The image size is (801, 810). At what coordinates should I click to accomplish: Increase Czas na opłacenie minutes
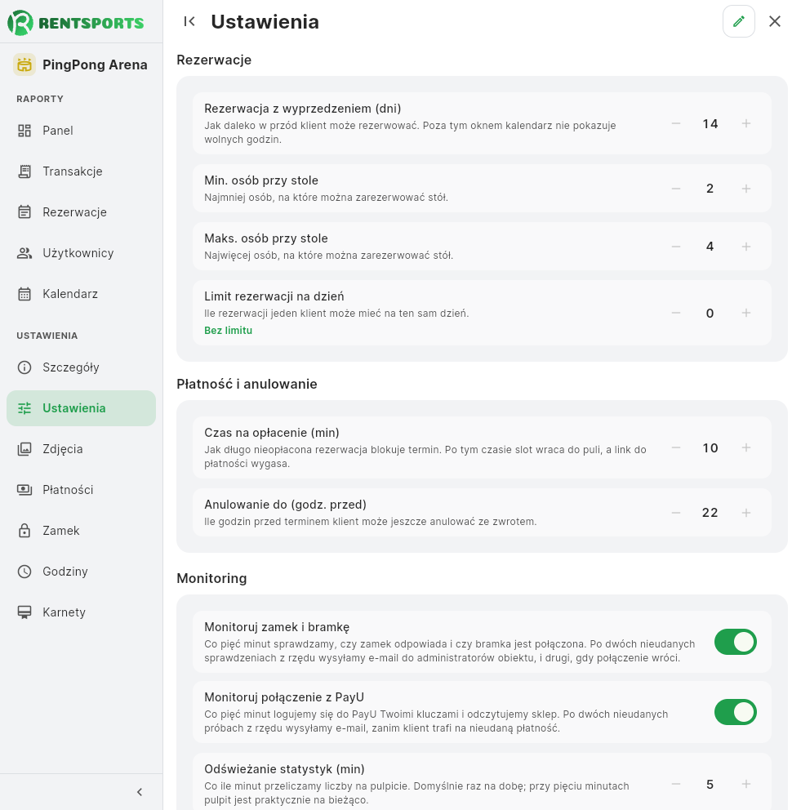tap(746, 448)
